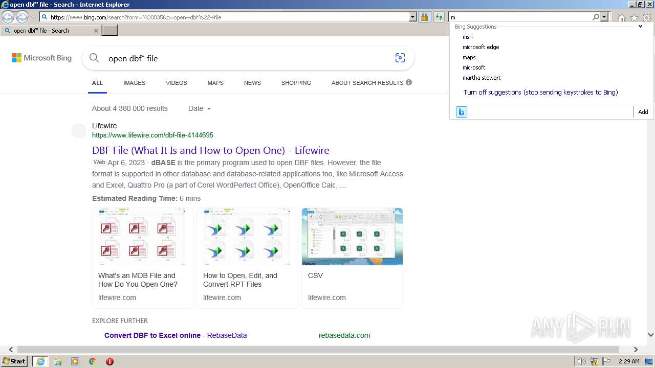Select the Bing search provider icon
Image resolution: width=655 pixels, height=368 pixels.
pyautogui.click(x=462, y=112)
